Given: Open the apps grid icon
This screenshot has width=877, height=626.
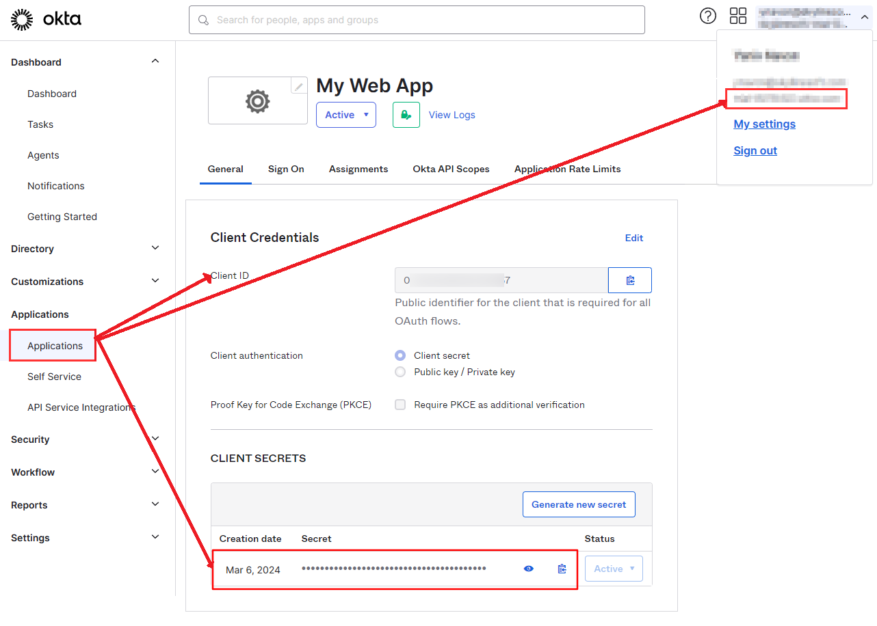Looking at the screenshot, I should (x=738, y=16).
